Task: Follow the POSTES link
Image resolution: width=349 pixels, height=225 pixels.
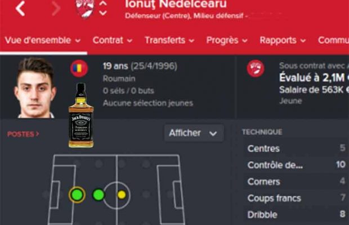Action: [23, 134]
